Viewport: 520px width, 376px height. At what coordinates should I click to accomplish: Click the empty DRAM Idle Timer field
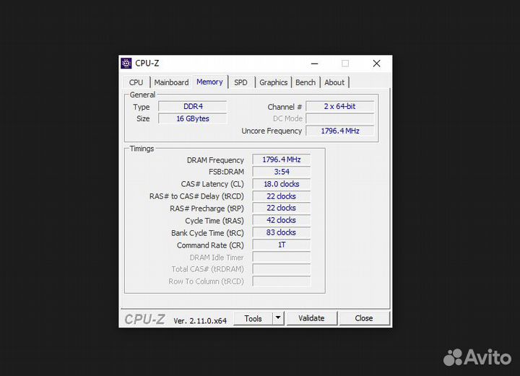tap(282, 257)
